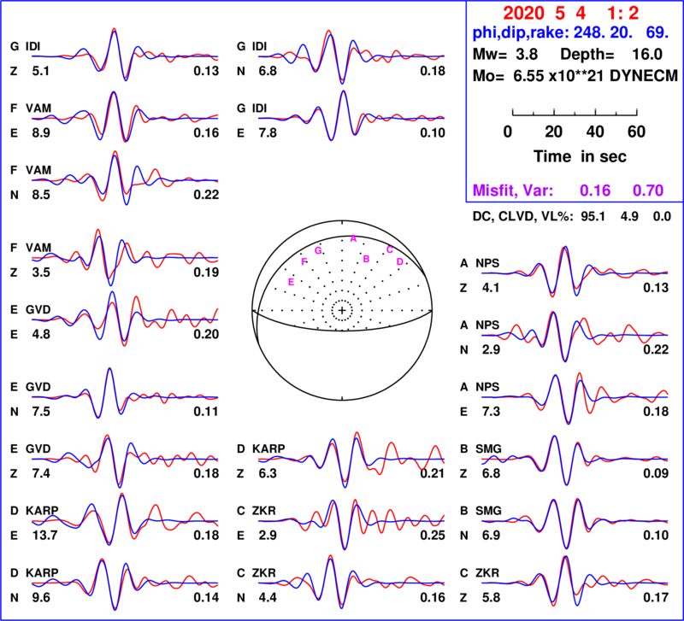Select the purple variance value "0.70"
The height and width of the screenshot is (621, 684).
pyautogui.click(x=648, y=190)
